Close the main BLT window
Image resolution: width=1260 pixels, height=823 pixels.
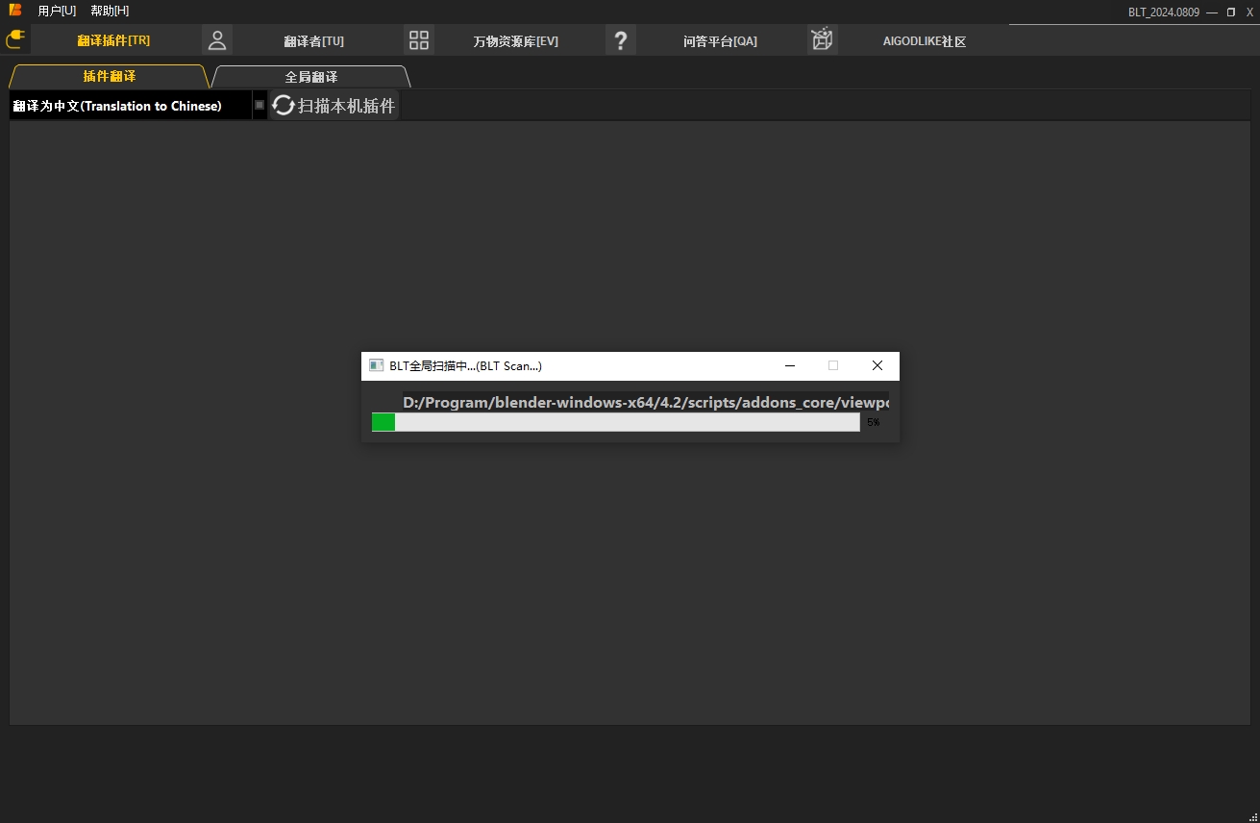(x=1249, y=12)
